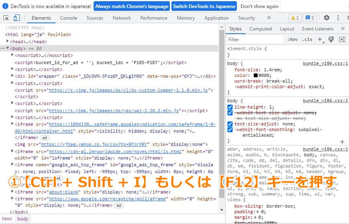The height and width of the screenshot is (224, 349).
Task: Click scrollbar down arrow in elements panel
Action: tap(222, 210)
